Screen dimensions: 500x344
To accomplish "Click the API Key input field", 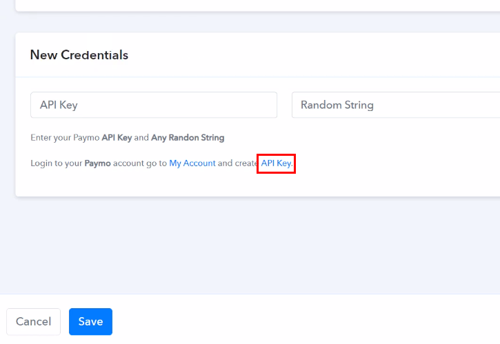I will [x=153, y=105].
